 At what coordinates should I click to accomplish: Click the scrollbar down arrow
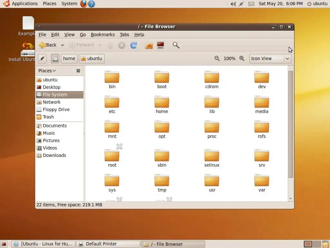pos(291,199)
